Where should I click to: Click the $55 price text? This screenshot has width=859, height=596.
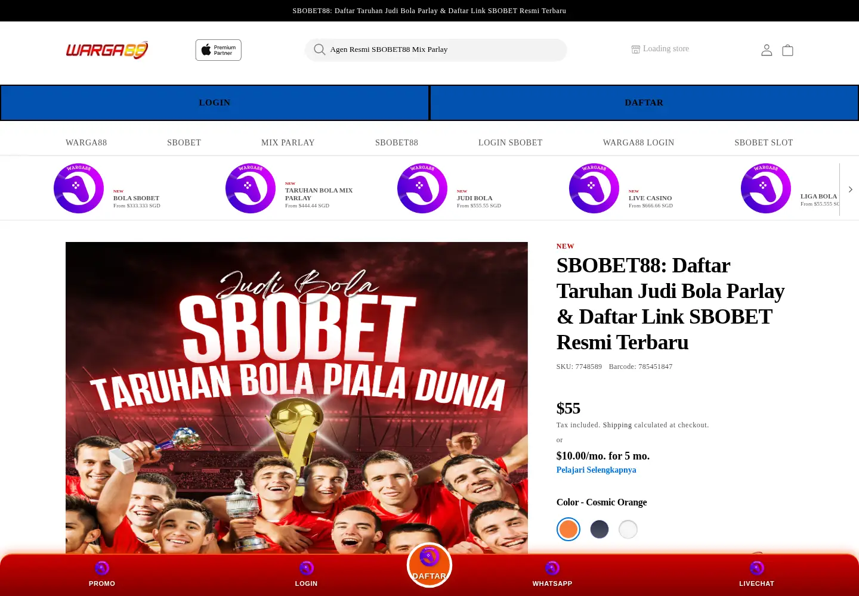pos(568,408)
